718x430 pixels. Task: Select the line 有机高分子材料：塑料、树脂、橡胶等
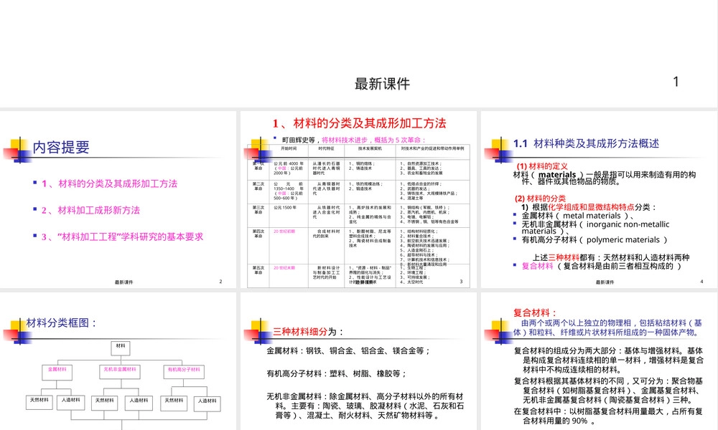point(337,374)
